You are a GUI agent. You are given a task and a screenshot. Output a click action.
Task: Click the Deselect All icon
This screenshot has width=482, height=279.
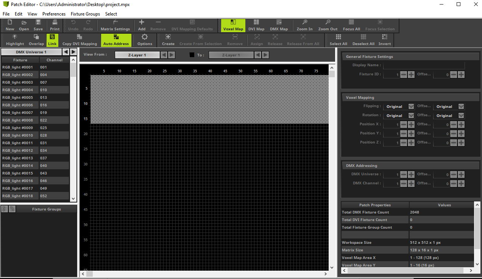click(x=363, y=40)
